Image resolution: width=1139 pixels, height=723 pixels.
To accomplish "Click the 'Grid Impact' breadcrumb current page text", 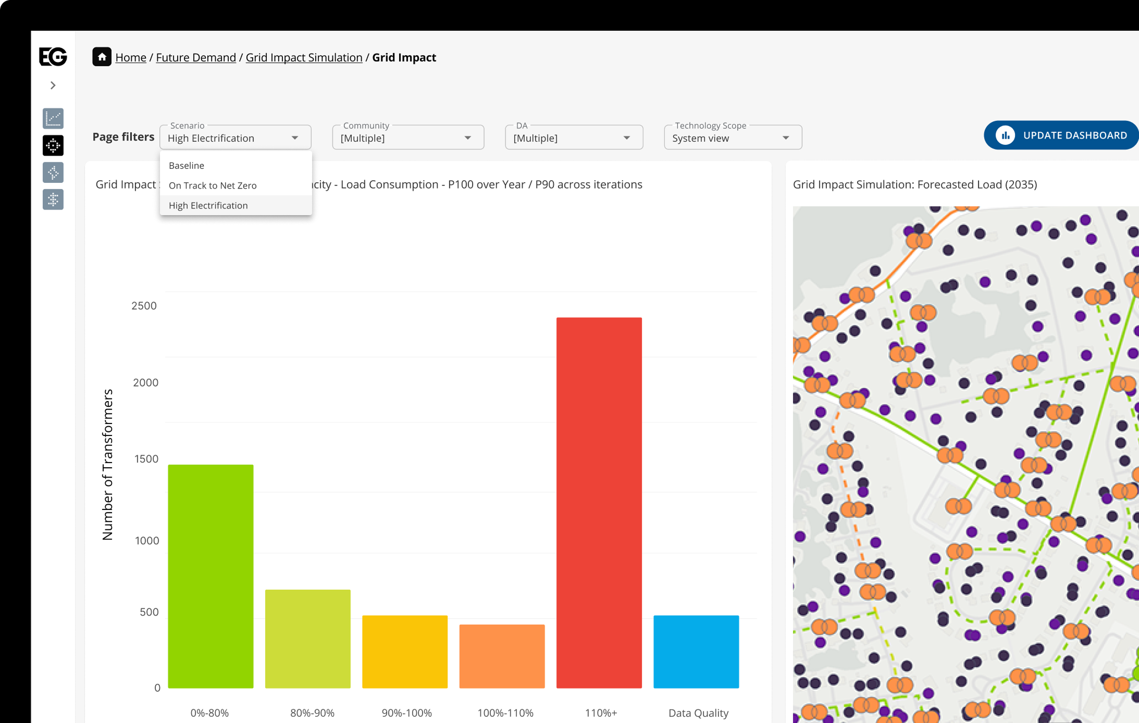I will pos(404,57).
